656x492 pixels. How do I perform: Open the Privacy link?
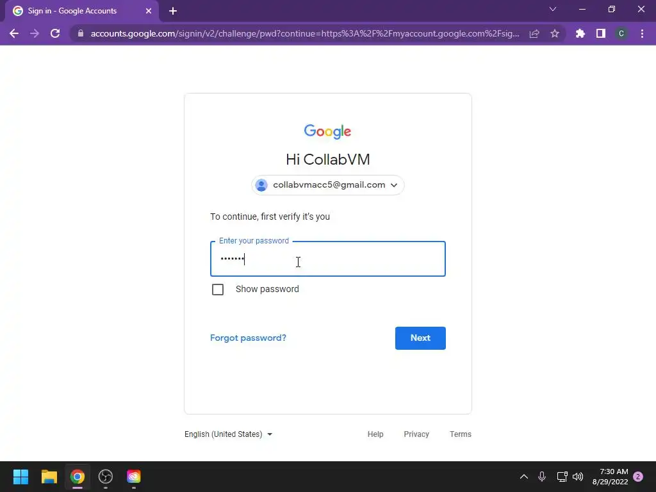[416, 434]
